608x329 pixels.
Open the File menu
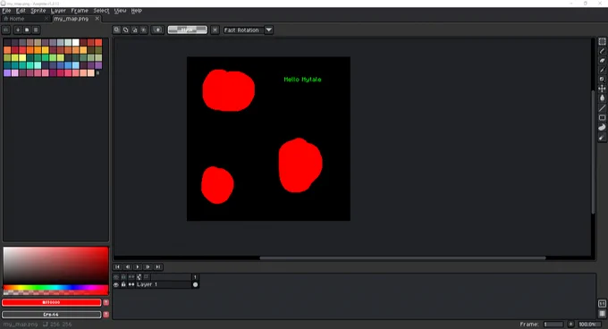coord(6,11)
